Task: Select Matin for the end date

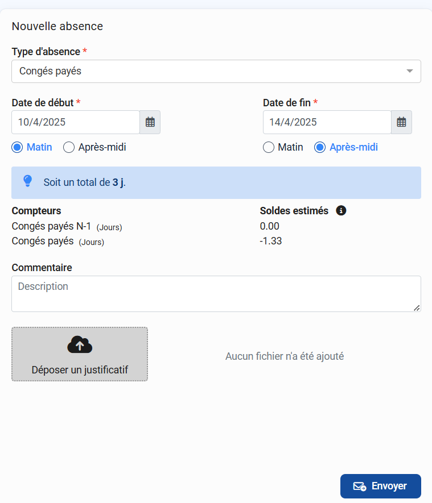Action: point(269,147)
